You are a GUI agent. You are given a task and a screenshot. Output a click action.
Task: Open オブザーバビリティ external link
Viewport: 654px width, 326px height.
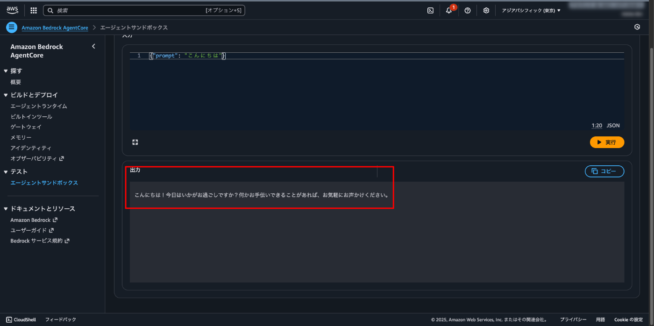37,158
